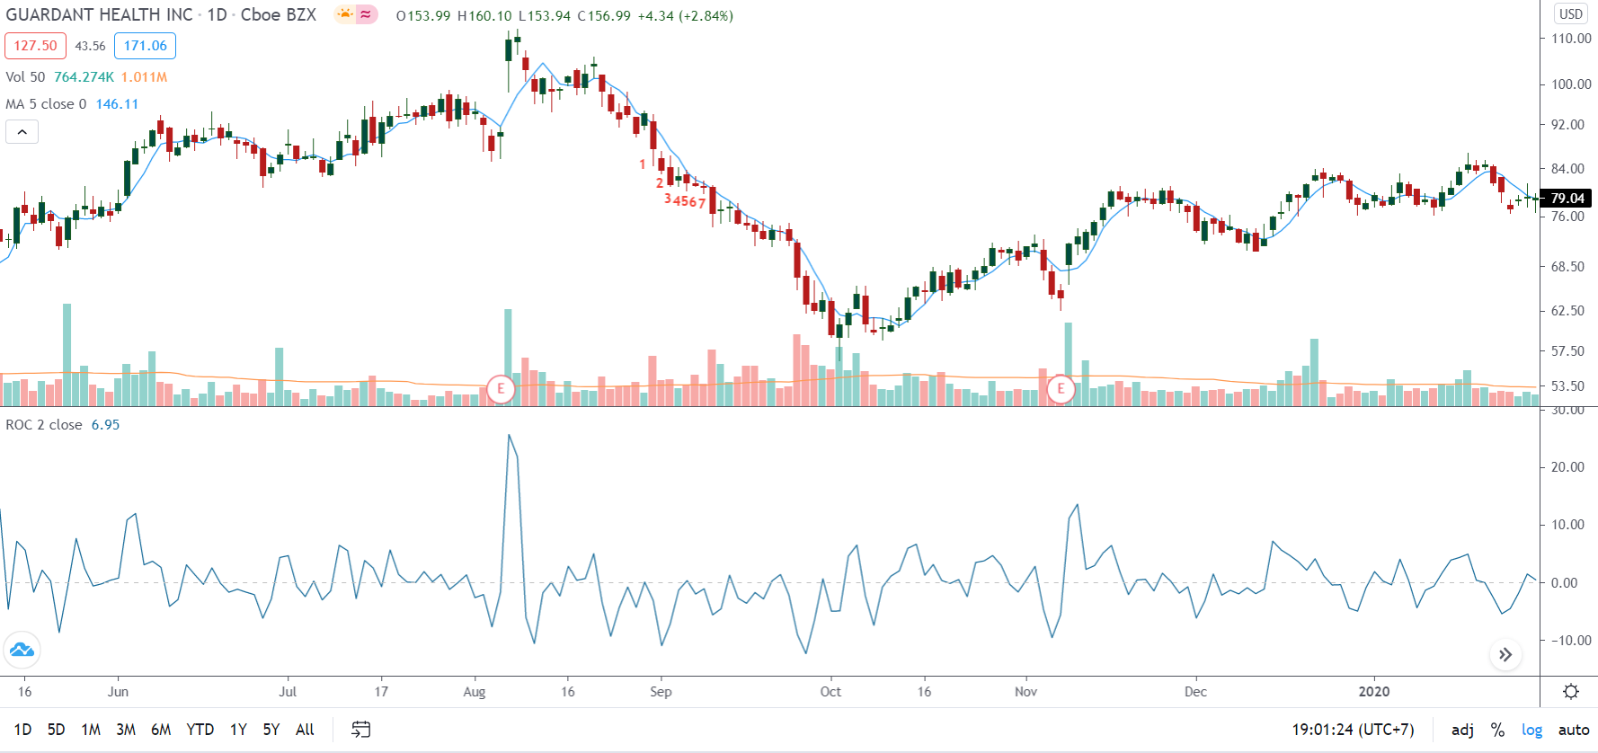Click the 79.04 current price label
Screen dimensions: 1598x753
tap(1567, 199)
